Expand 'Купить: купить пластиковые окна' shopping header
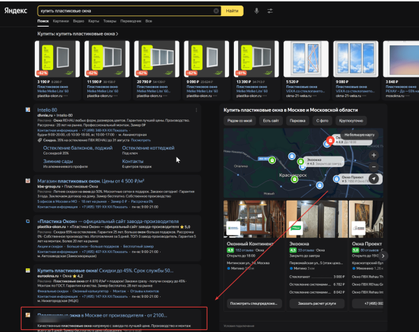This screenshot has height=332, width=419. [x=78, y=34]
